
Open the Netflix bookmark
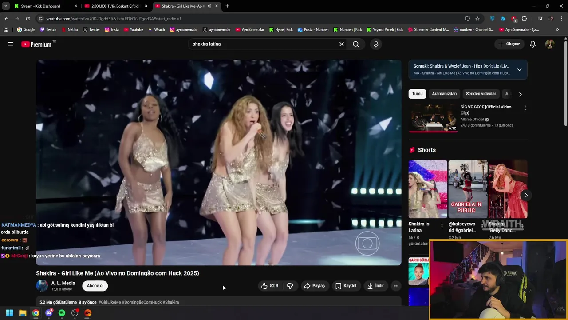pos(69,30)
